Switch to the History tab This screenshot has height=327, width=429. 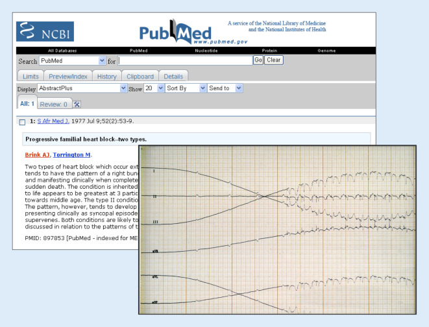coord(107,77)
